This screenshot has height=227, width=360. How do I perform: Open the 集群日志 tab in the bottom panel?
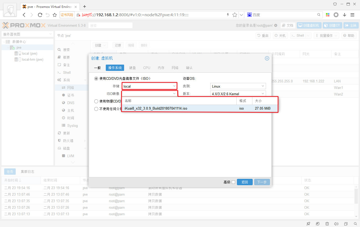pyautogui.click(x=27, y=172)
